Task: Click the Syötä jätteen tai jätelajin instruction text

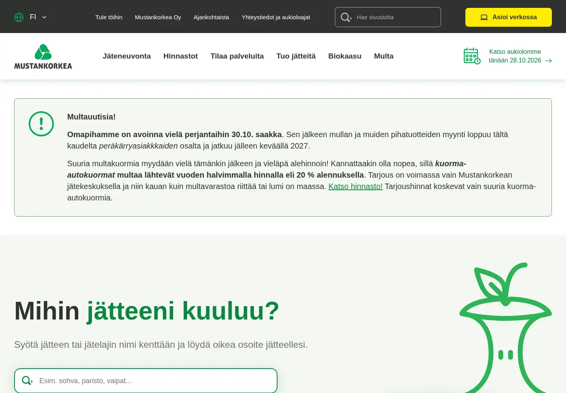Action: tap(161, 345)
